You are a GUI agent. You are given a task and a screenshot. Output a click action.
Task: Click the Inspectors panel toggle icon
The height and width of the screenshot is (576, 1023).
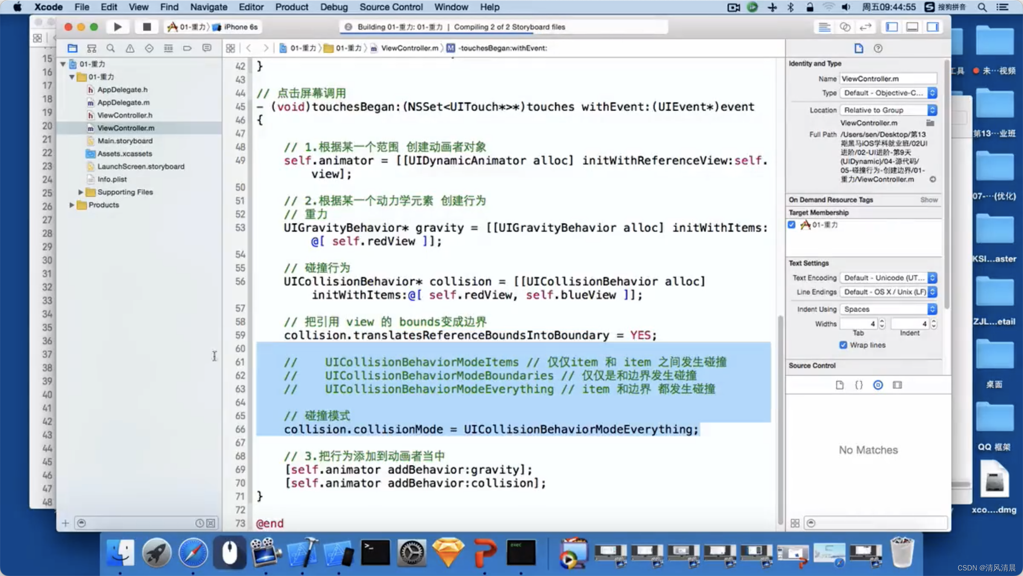click(933, 27)
